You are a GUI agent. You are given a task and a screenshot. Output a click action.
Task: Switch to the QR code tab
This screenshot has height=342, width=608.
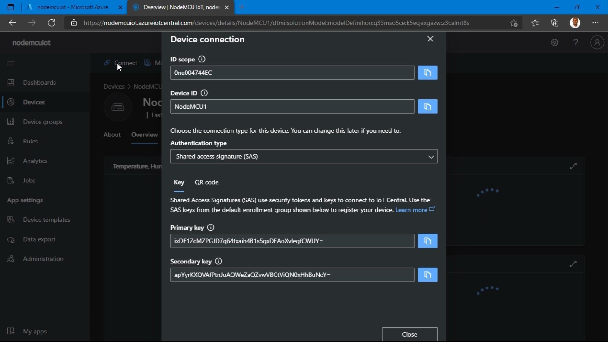tap(206, 182)
